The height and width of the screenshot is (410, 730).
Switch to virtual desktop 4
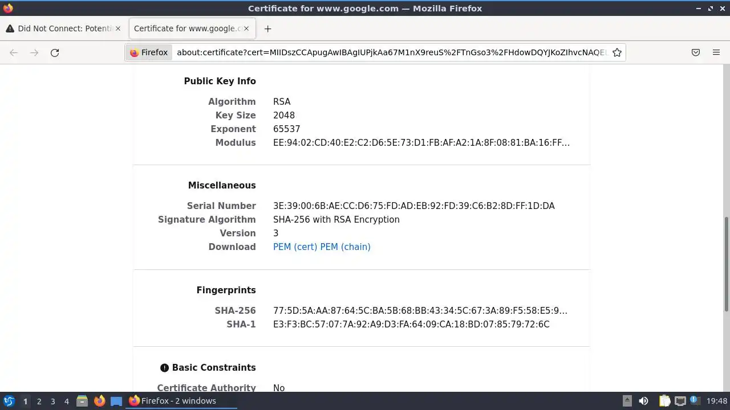(66, 401)
